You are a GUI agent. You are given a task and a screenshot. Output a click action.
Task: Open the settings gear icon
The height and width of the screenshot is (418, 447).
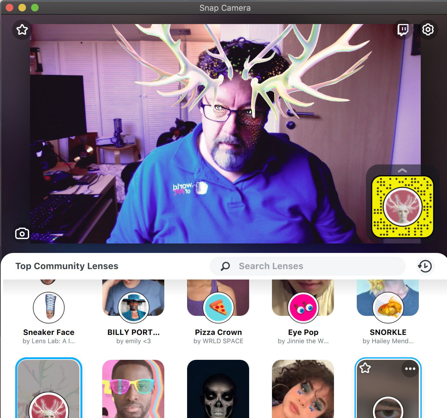(x=428, y=30)
